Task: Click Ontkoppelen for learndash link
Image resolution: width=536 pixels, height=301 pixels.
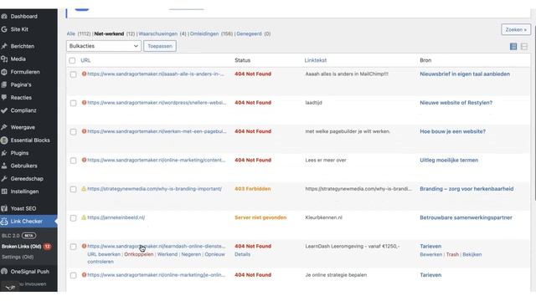Action: tap(139, 254)
